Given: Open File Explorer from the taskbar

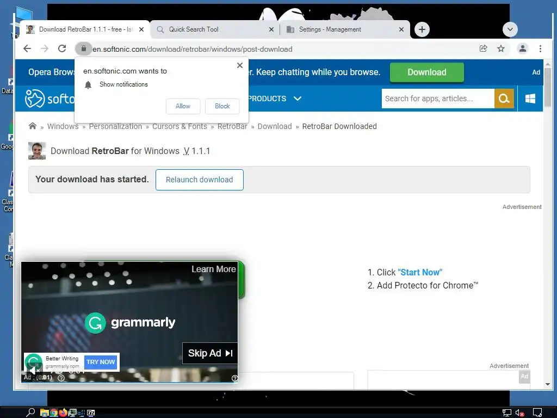Looking at the screenshot, I should (x=44, y=413).
